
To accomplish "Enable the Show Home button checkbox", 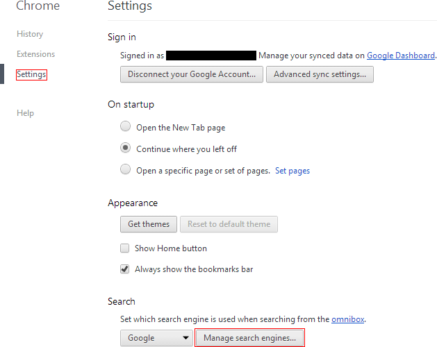I will [124, 248].
